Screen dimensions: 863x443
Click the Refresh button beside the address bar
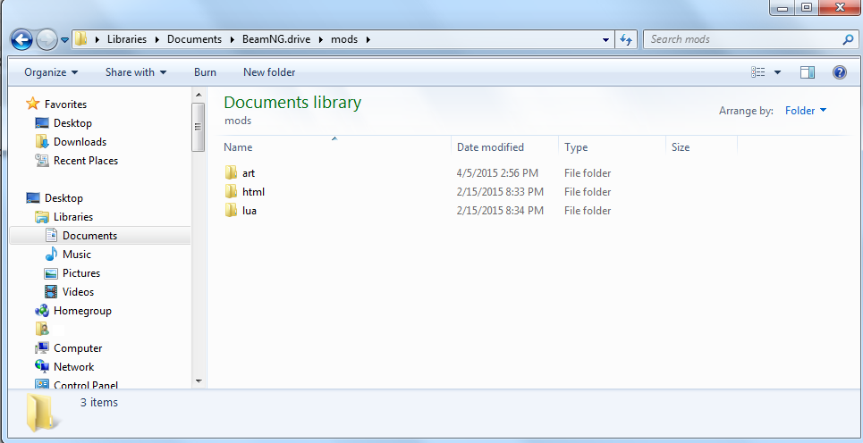(626, 39)
